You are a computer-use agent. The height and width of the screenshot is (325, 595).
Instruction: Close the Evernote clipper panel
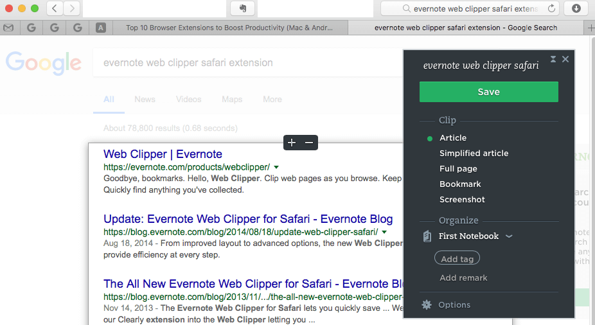pos(565,59)
